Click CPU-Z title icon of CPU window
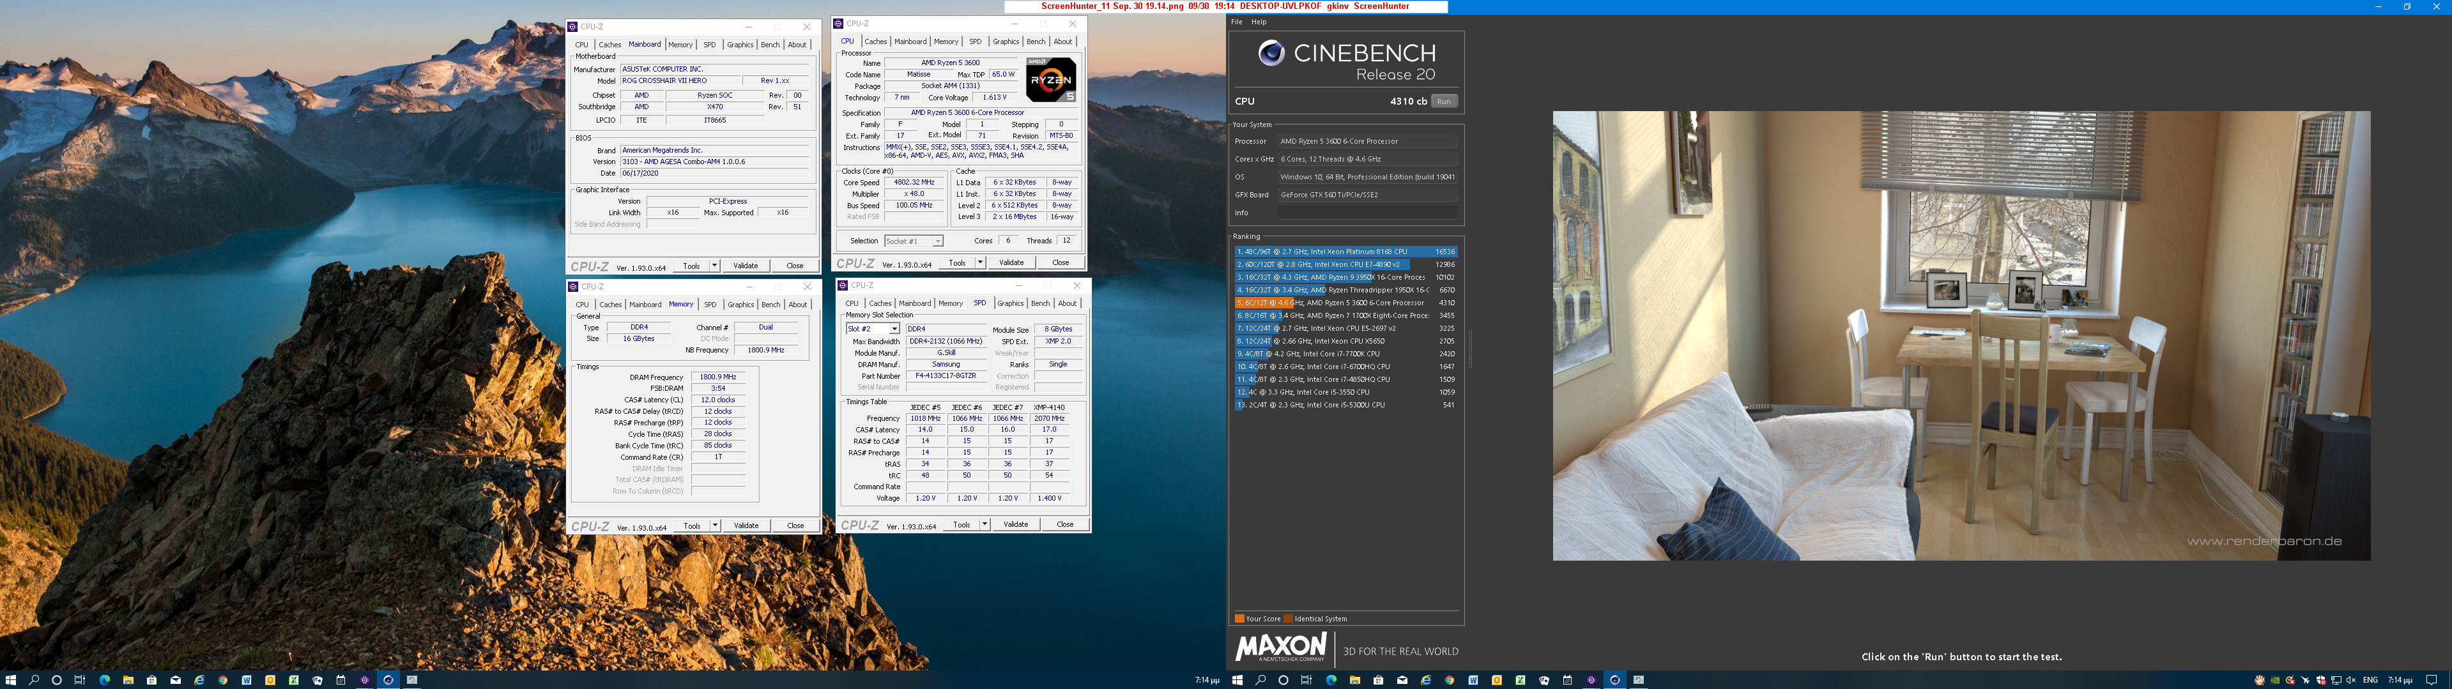2452x689 pixels. [x=839, y=24]
